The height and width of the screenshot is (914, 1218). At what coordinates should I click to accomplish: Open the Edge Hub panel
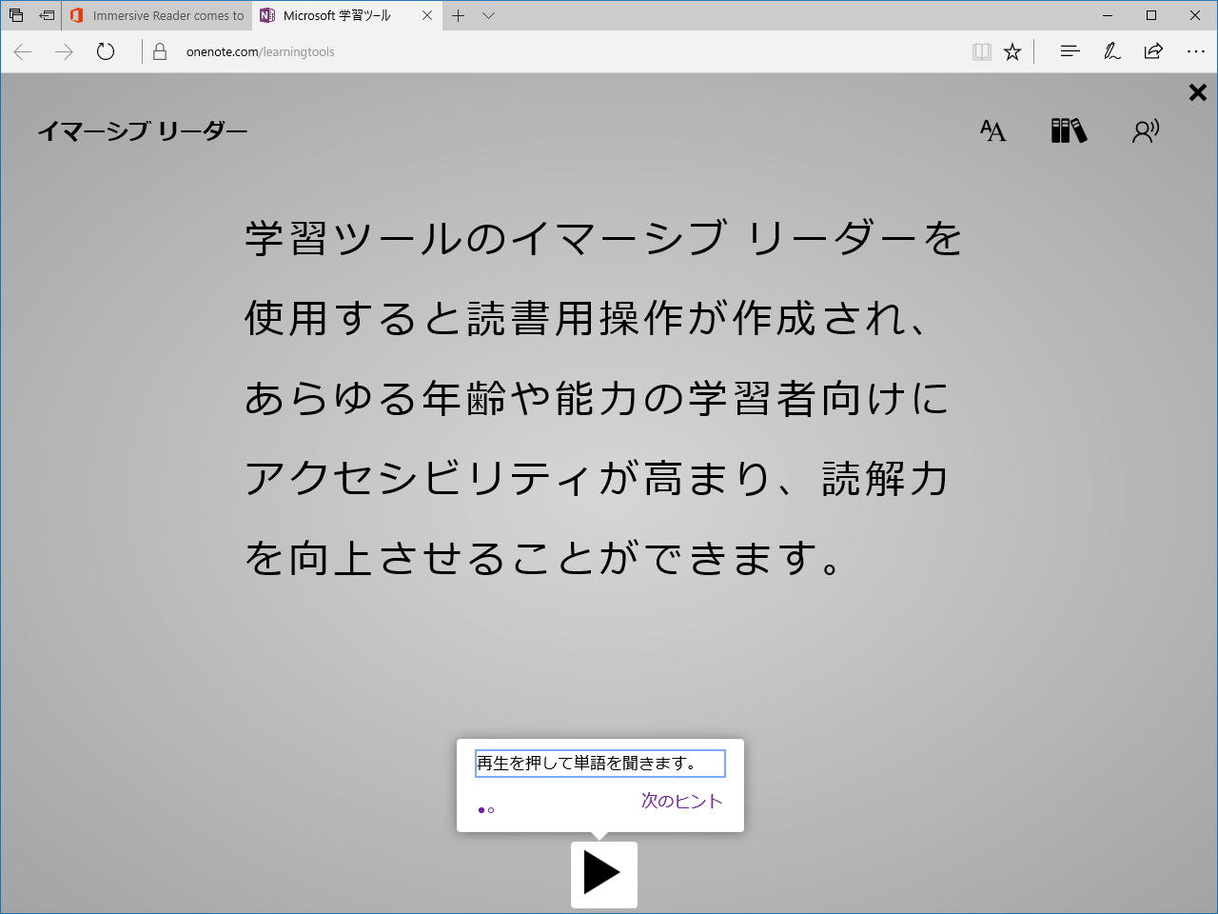pos(1070,51)
